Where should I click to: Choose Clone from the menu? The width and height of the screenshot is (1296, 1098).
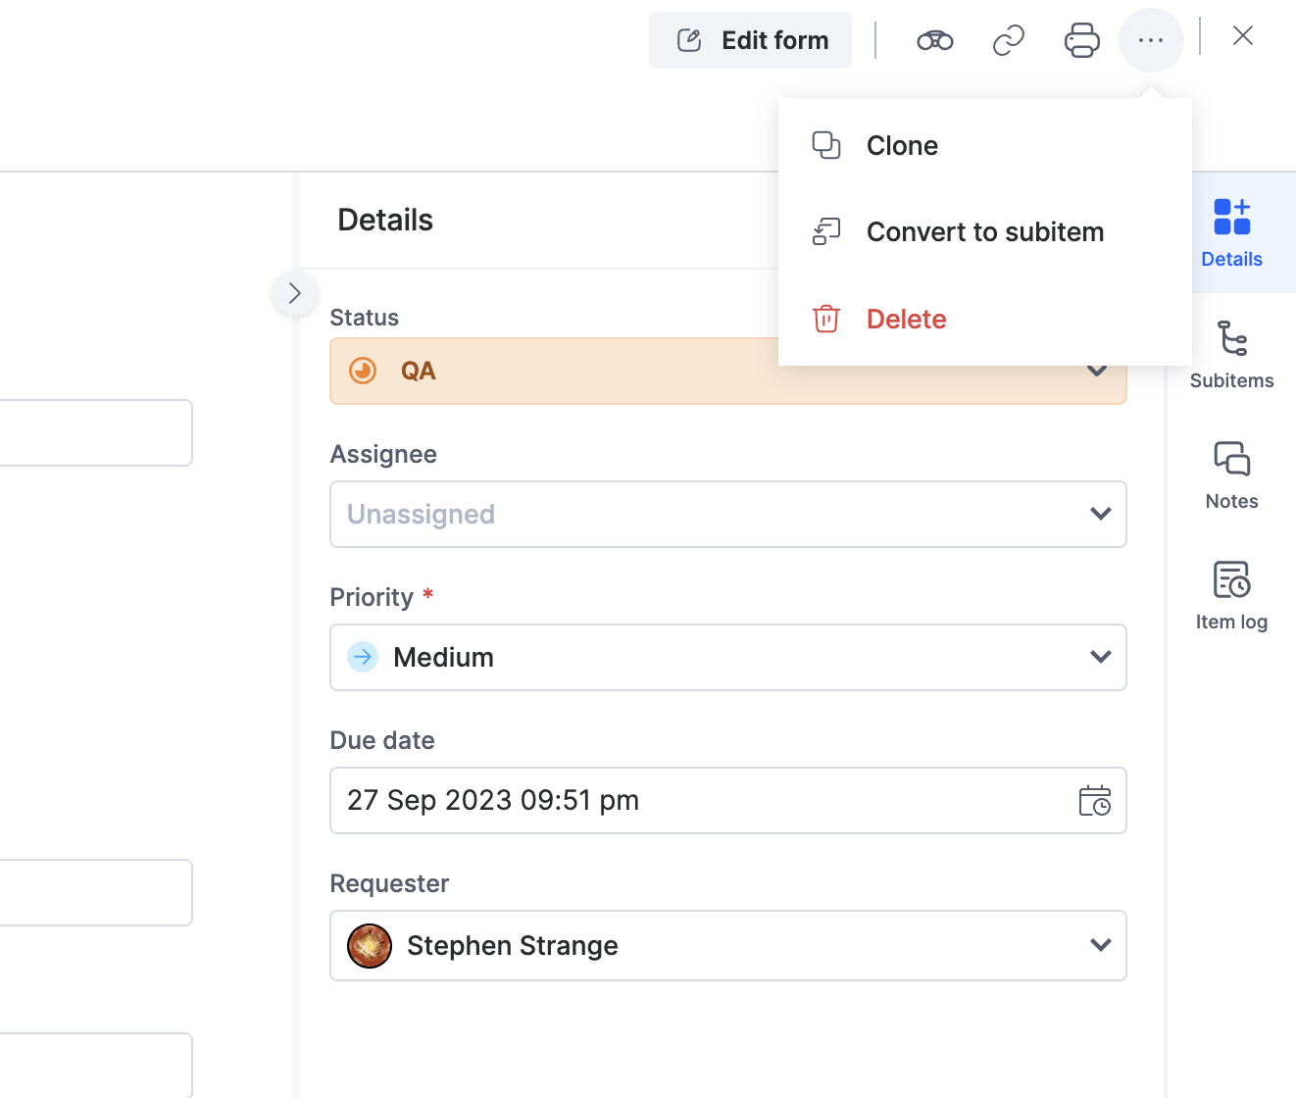coord(985,145)
